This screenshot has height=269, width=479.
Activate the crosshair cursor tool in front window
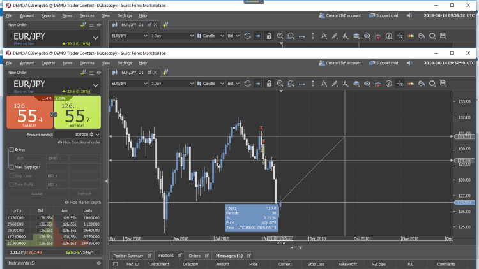[400, 84]
